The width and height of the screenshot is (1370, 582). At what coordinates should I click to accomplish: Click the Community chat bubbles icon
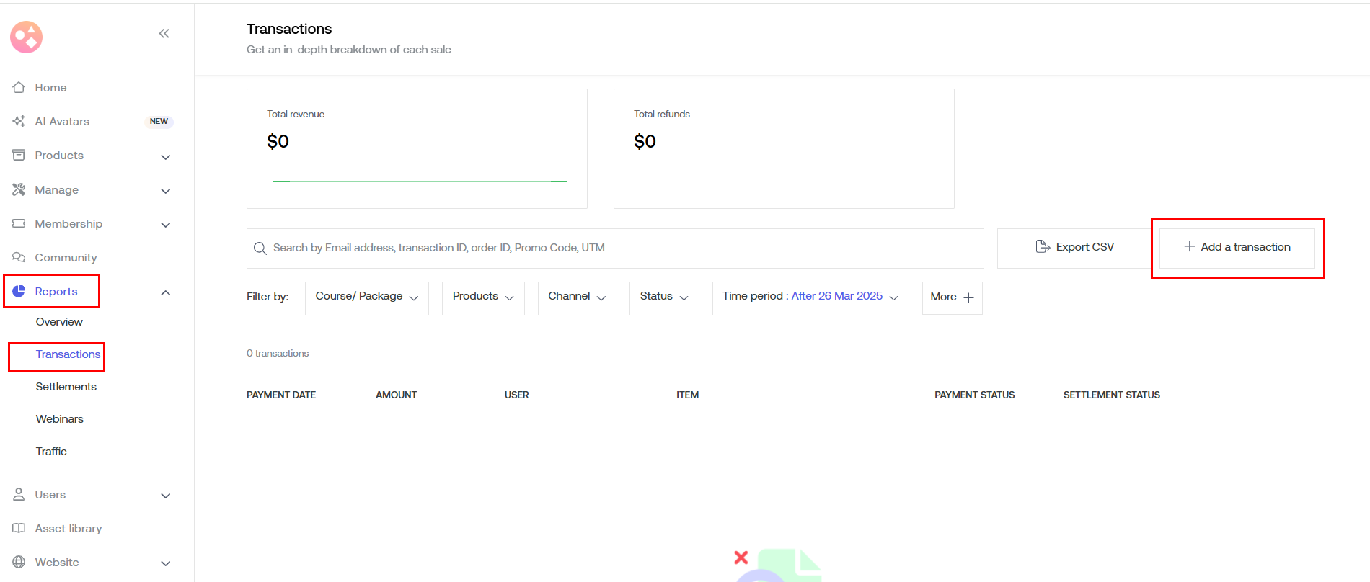[19, 257]
